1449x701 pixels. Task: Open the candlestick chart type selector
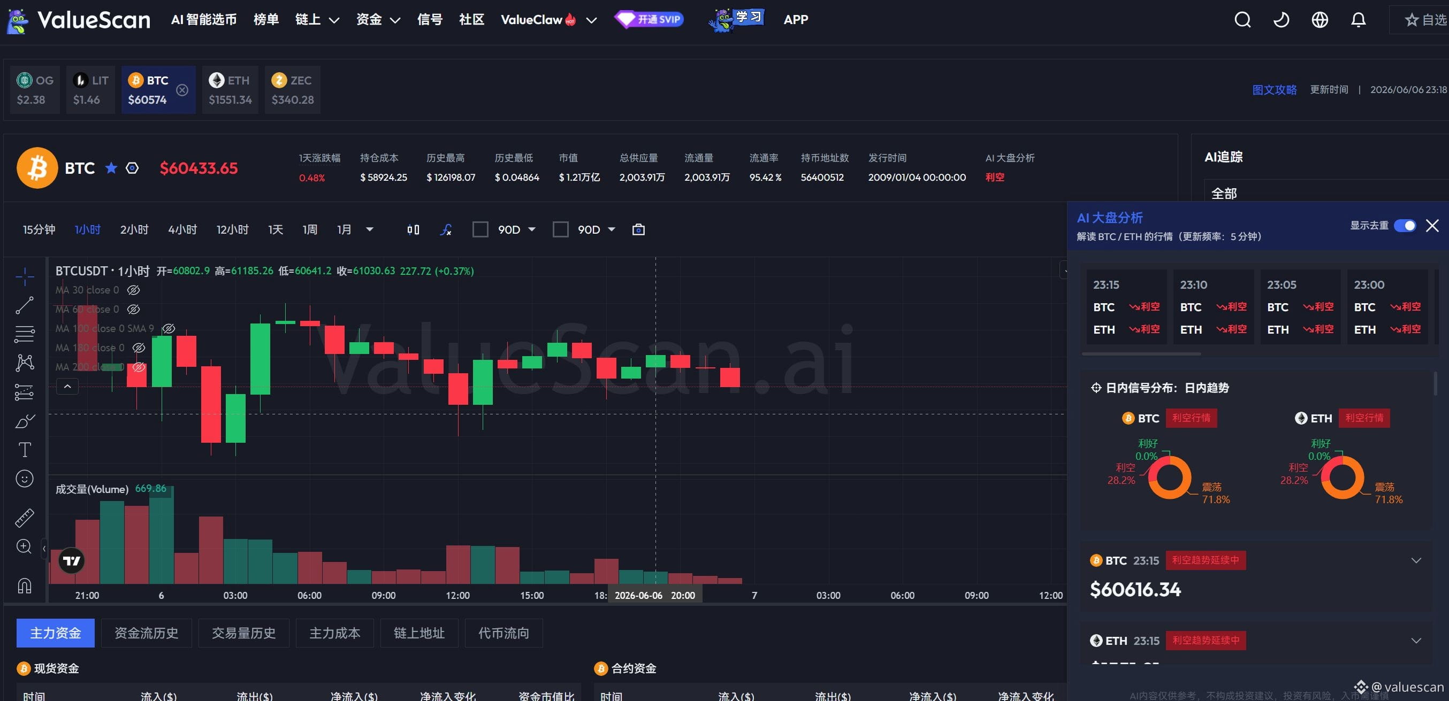[413, 229]
